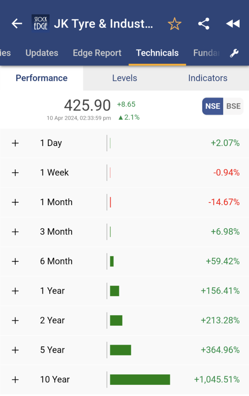Switch to the Indicators sub-tab
The image size is (249, 396).
(x=208, y=78)
